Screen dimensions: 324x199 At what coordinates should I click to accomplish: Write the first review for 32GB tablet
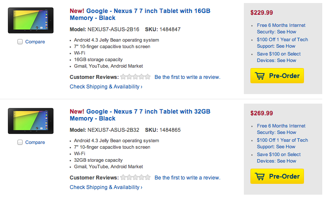pos(187,178)
